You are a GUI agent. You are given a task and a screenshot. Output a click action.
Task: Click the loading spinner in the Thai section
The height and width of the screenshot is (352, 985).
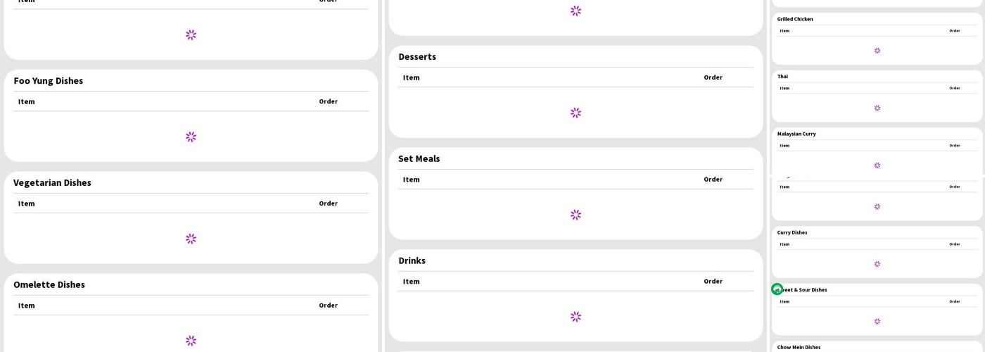(877, 108)
